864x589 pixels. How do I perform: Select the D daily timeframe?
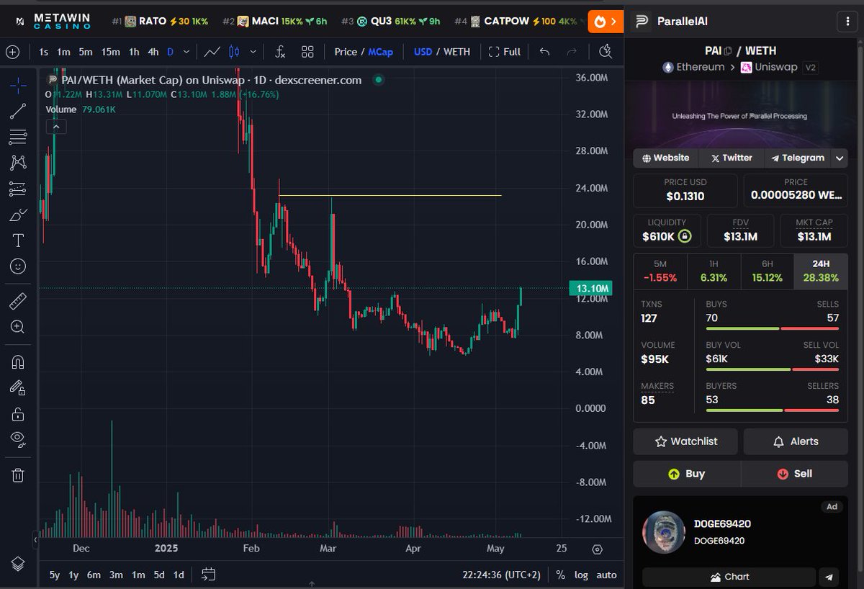(x=171, y=52)
